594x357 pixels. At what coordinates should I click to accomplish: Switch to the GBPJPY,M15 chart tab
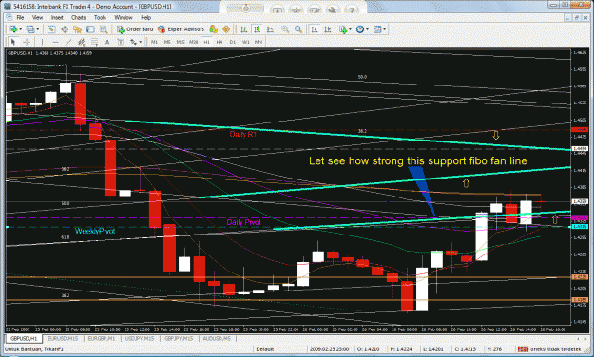(179, 338)
